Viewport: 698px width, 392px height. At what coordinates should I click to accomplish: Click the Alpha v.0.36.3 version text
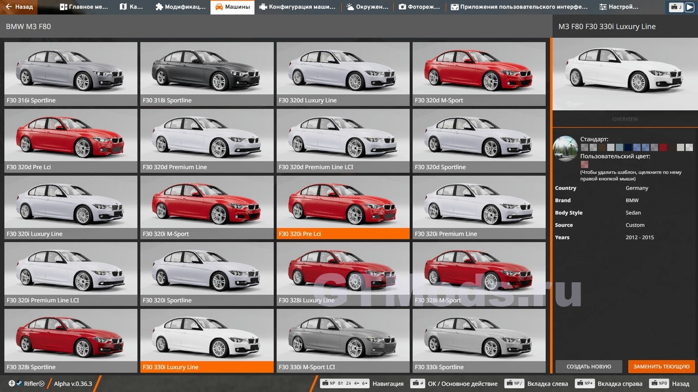(73, 384)
